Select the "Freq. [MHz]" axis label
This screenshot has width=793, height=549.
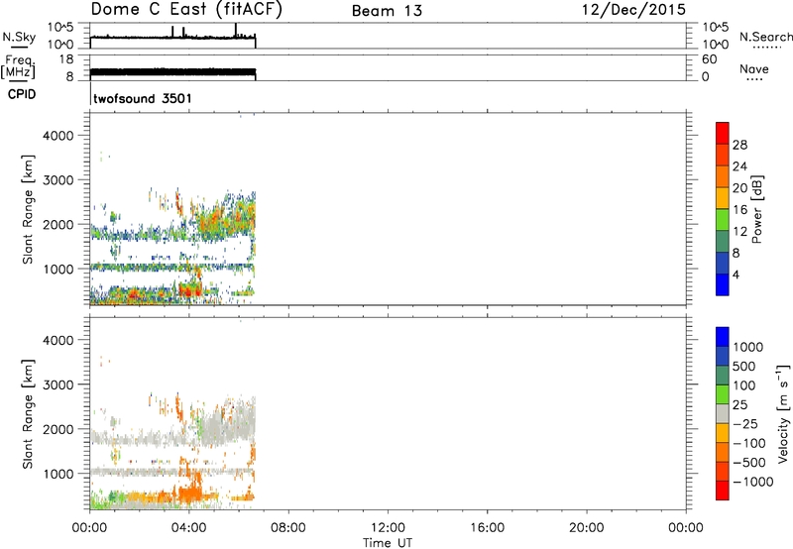coord(18,67)
